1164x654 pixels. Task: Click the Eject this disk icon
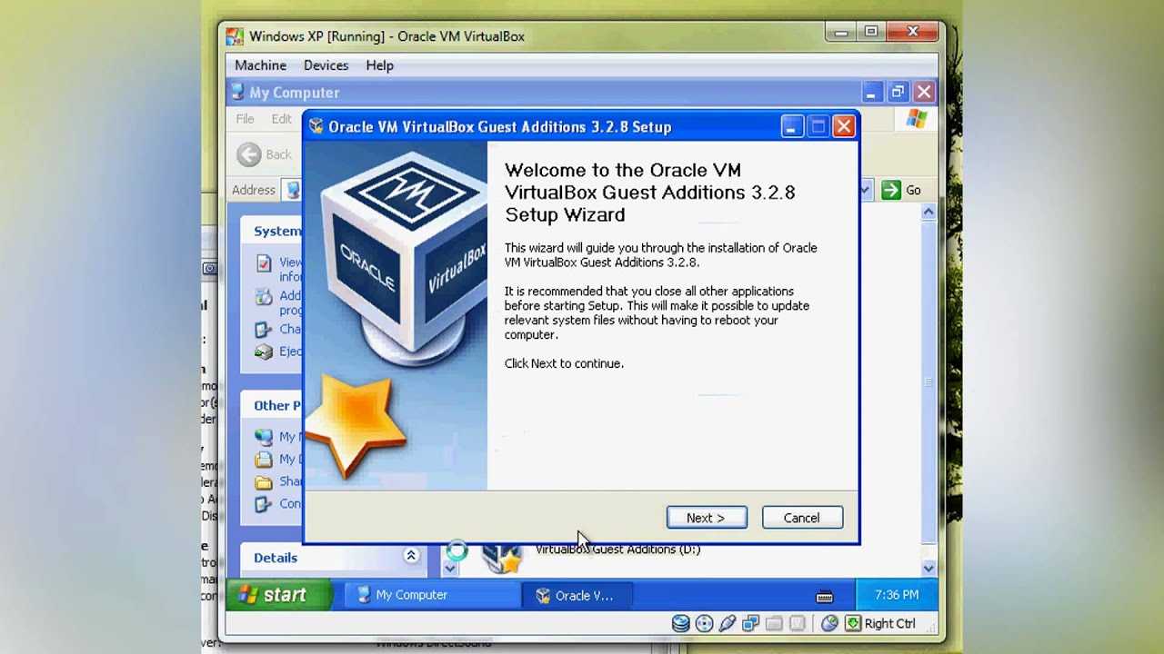tap(264, 352)
